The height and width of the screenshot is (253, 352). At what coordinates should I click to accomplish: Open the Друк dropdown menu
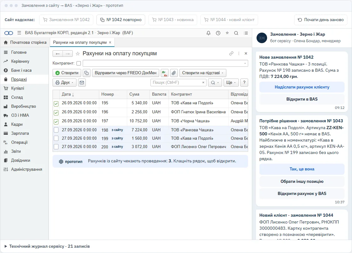(x=64, y=83)
